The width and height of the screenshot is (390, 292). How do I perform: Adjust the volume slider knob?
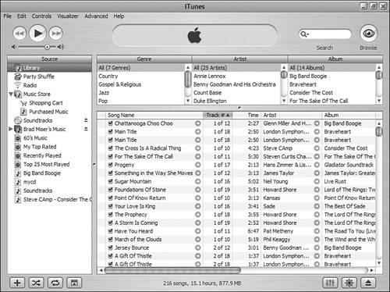pyautogui.click(x=47, y=47)
